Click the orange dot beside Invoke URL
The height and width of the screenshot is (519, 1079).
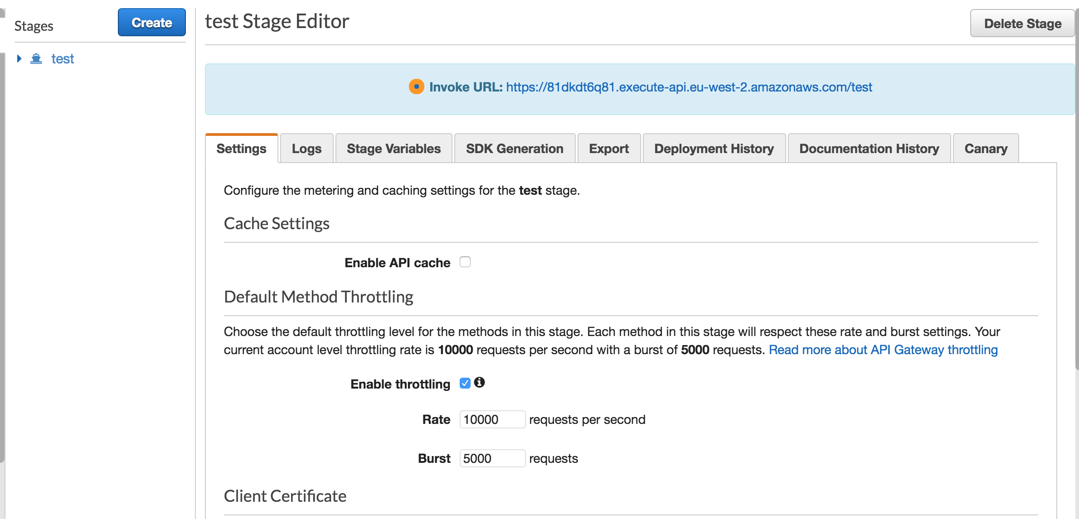click(416, 86)
